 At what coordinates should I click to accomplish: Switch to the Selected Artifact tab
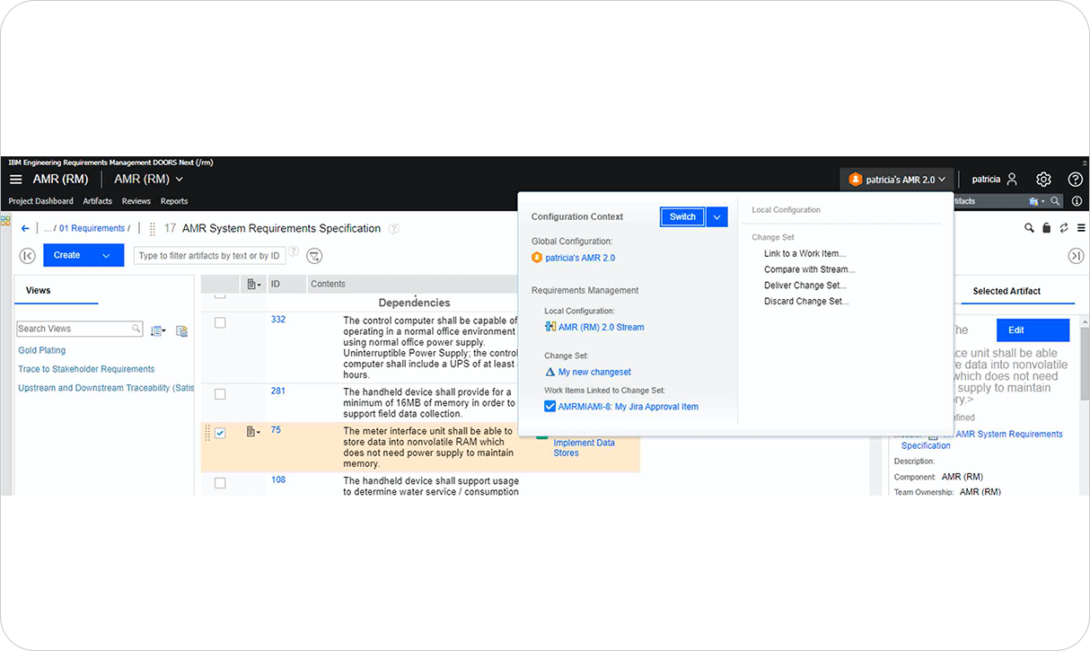1006,291
